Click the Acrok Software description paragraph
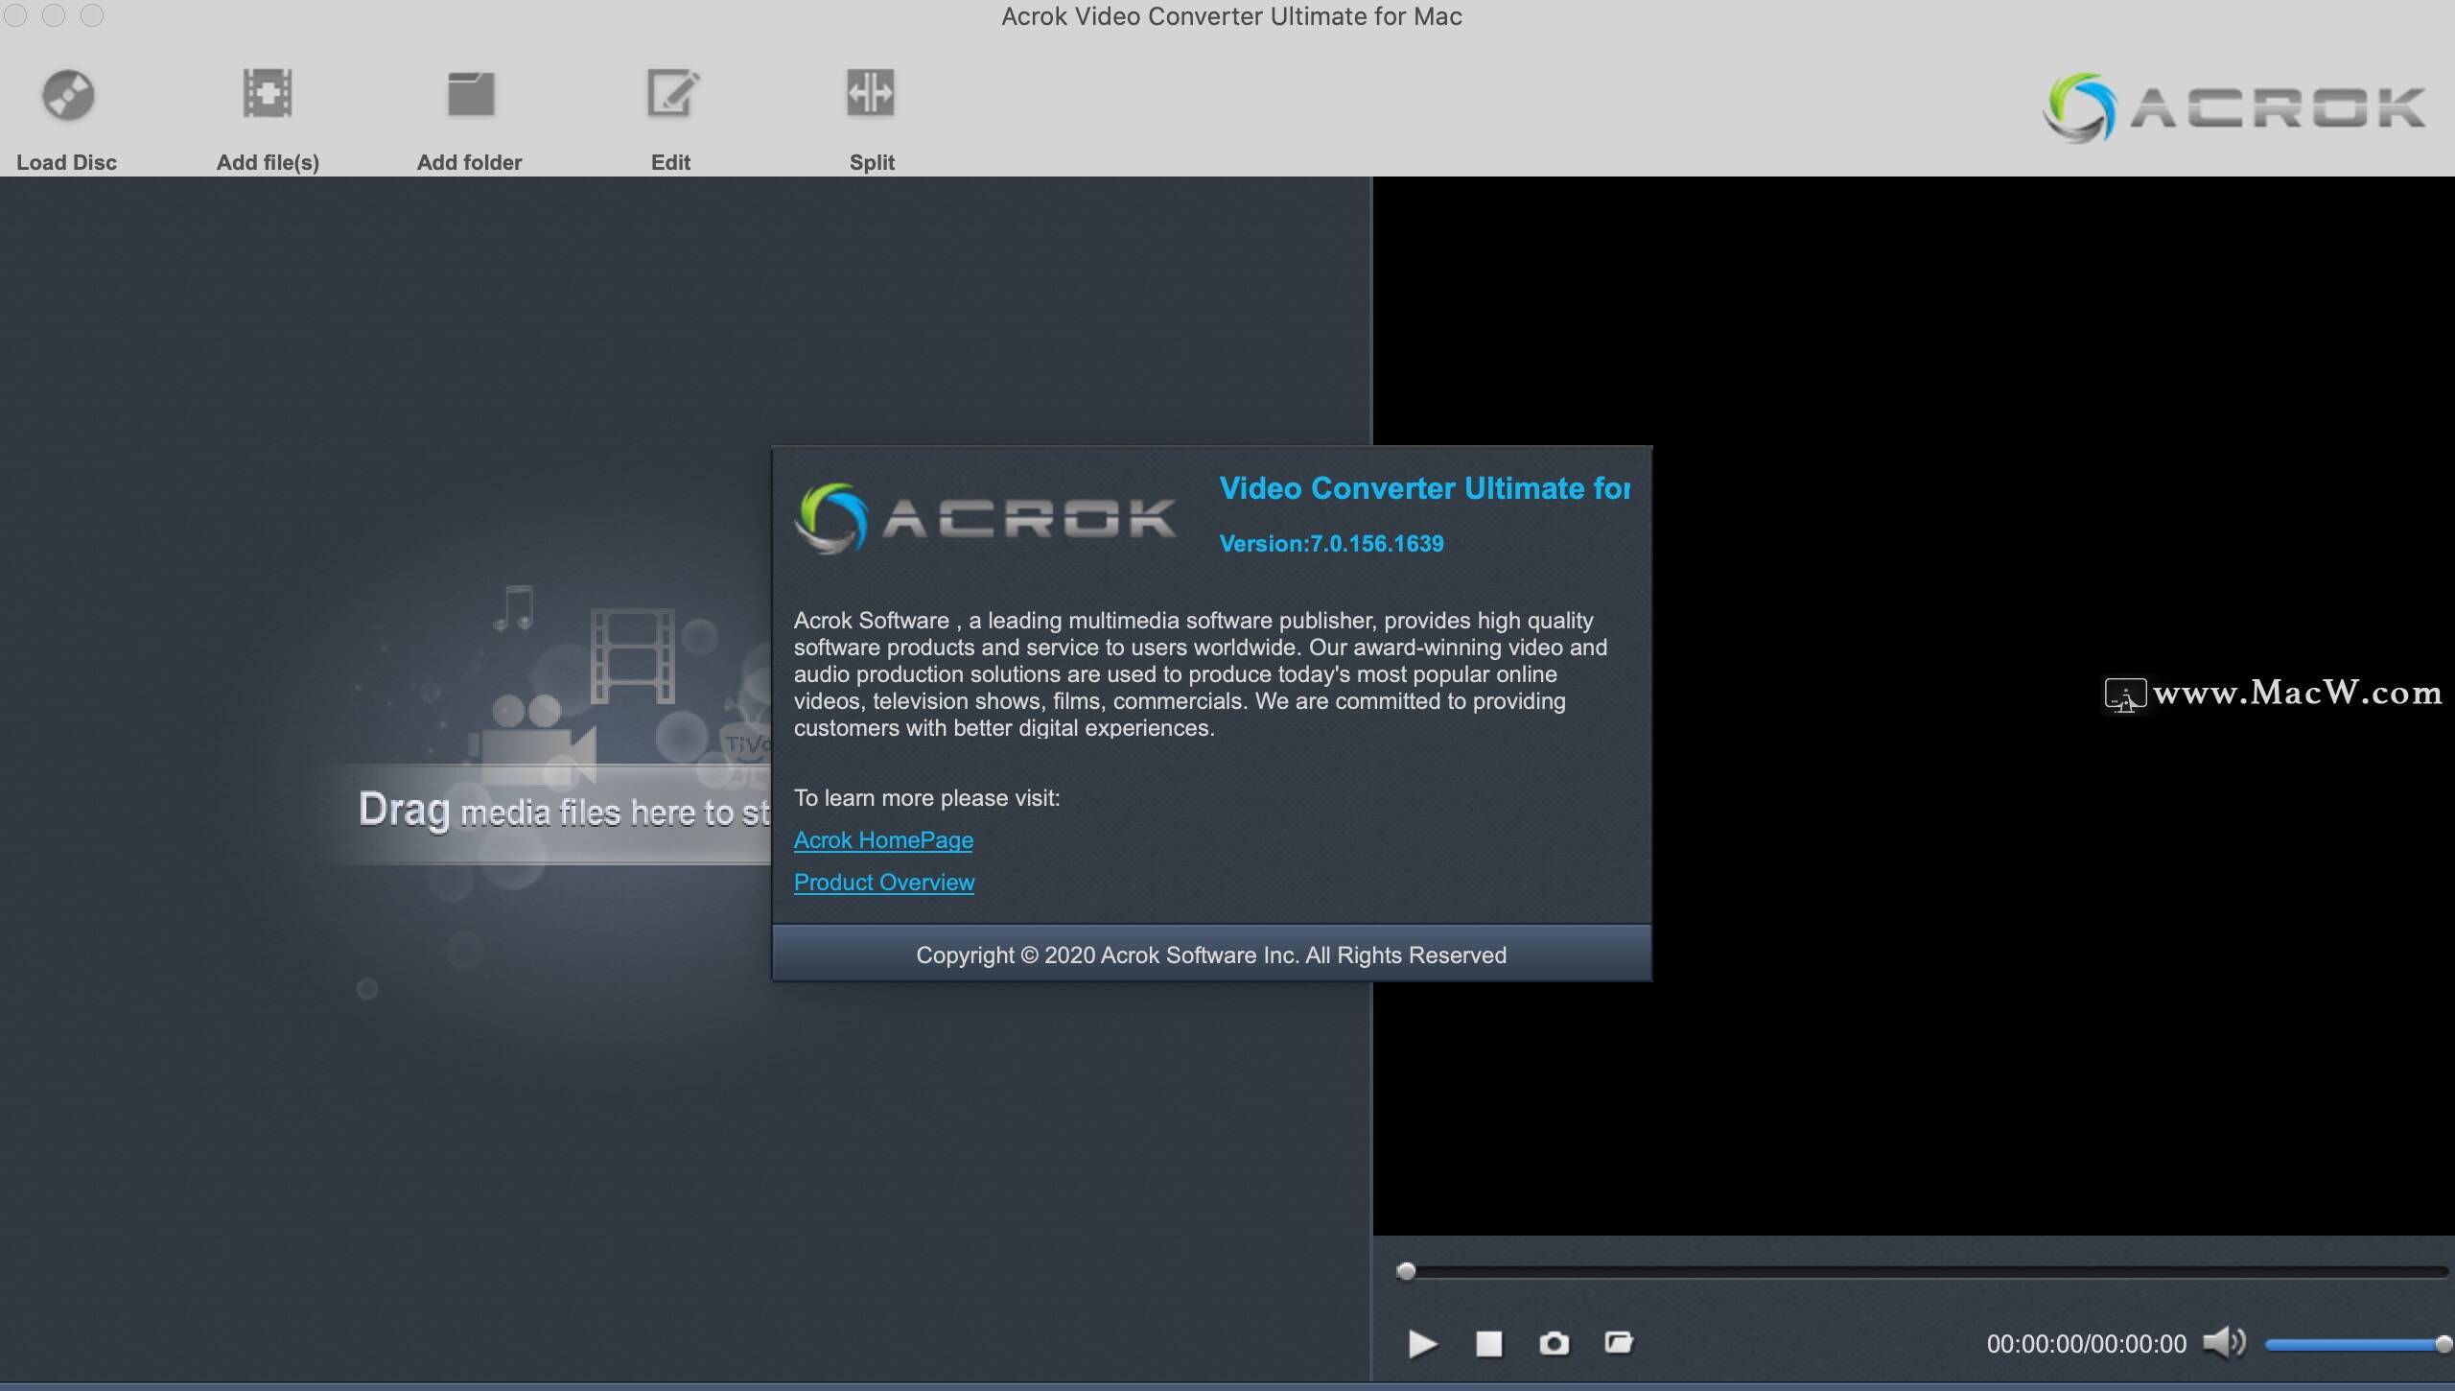Viewport: 2455px width, 1391px height. pyautogui.click(x=1201, y=673)
